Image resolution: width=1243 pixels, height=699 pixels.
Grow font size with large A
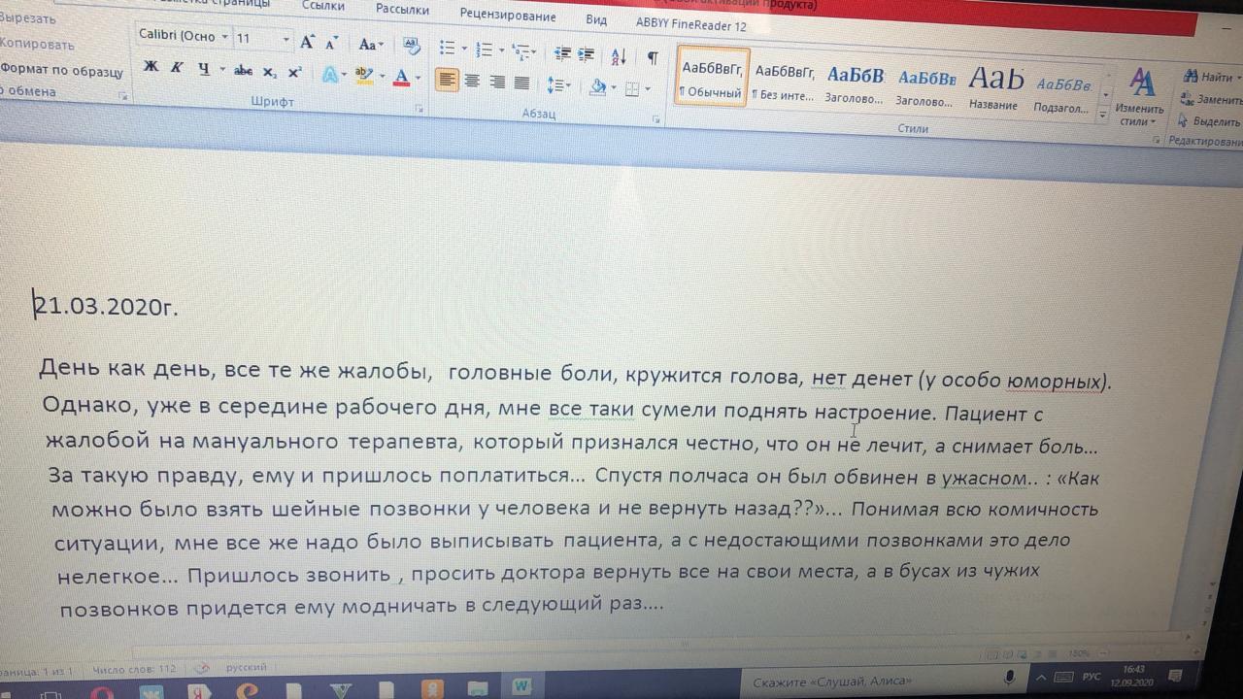(307, 42)
